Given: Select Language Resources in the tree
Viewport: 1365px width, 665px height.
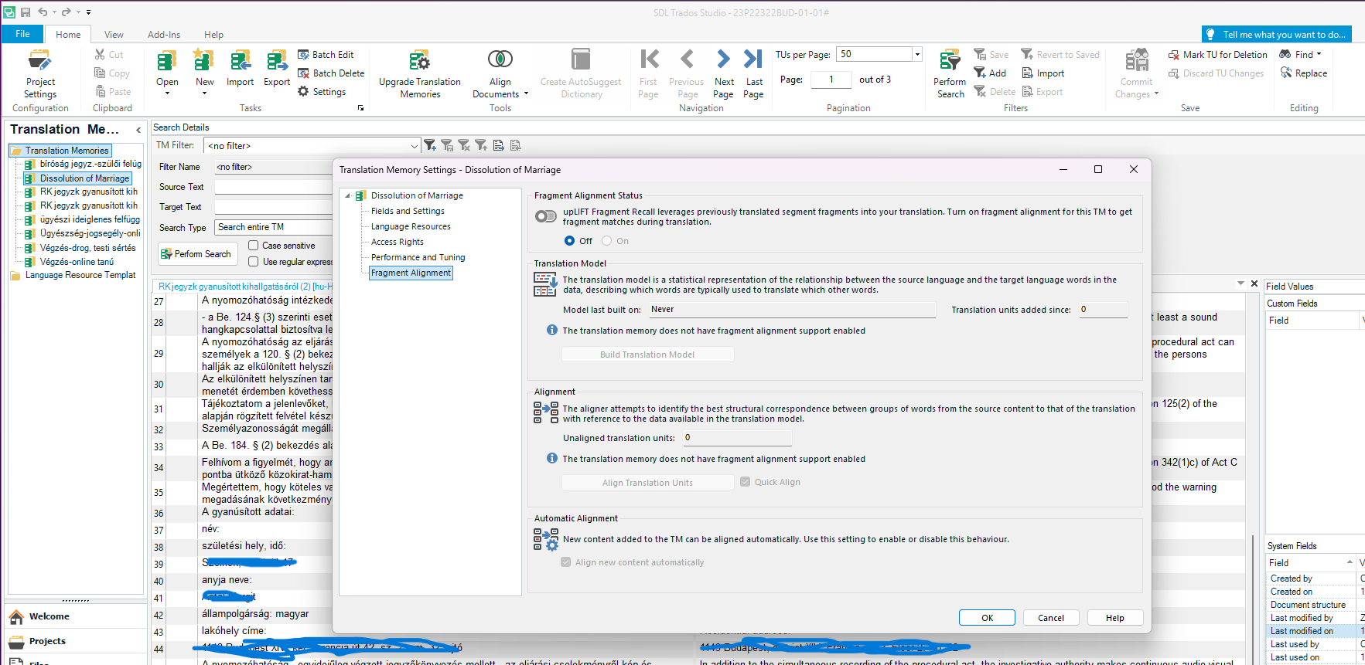Looking at the screenshot, I should click(411, 226).
